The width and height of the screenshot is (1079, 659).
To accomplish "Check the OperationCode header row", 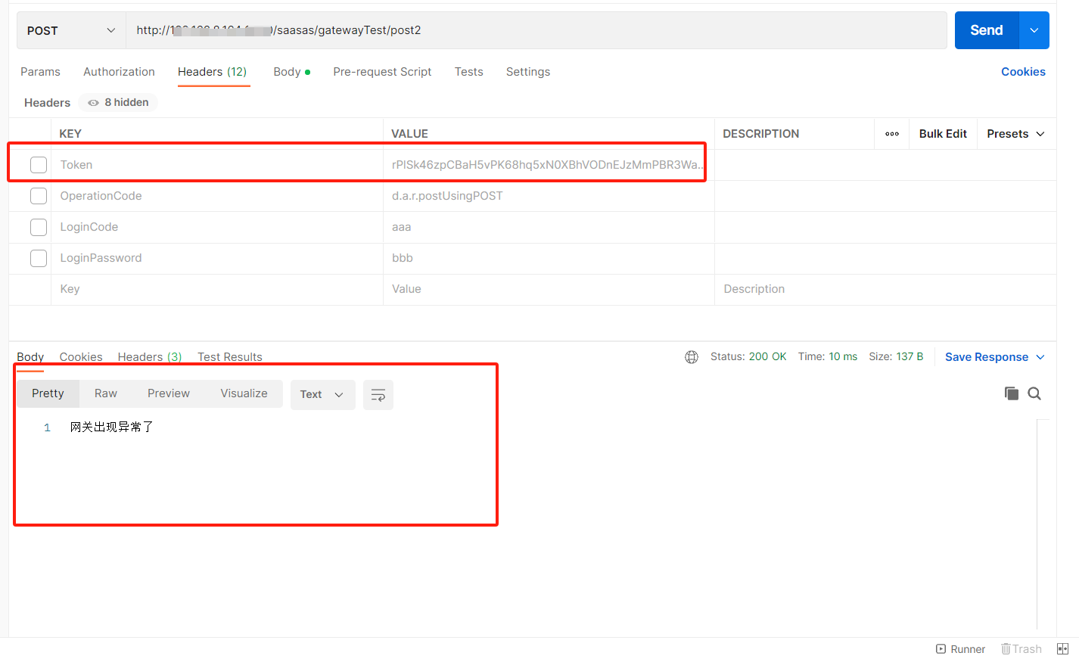I will tap(39, 196).
